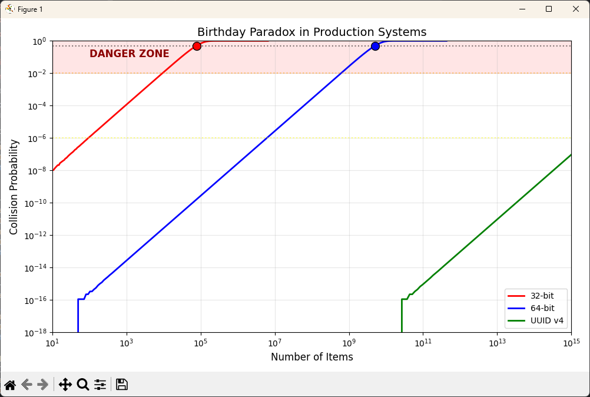Select the blue marker on the 64-bit curve
590x397 pixels.
[x=375, y=45]
